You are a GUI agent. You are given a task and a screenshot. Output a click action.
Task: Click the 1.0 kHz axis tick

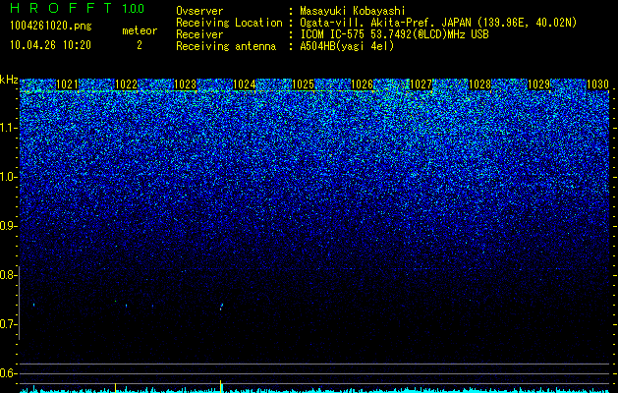point(9,177)
